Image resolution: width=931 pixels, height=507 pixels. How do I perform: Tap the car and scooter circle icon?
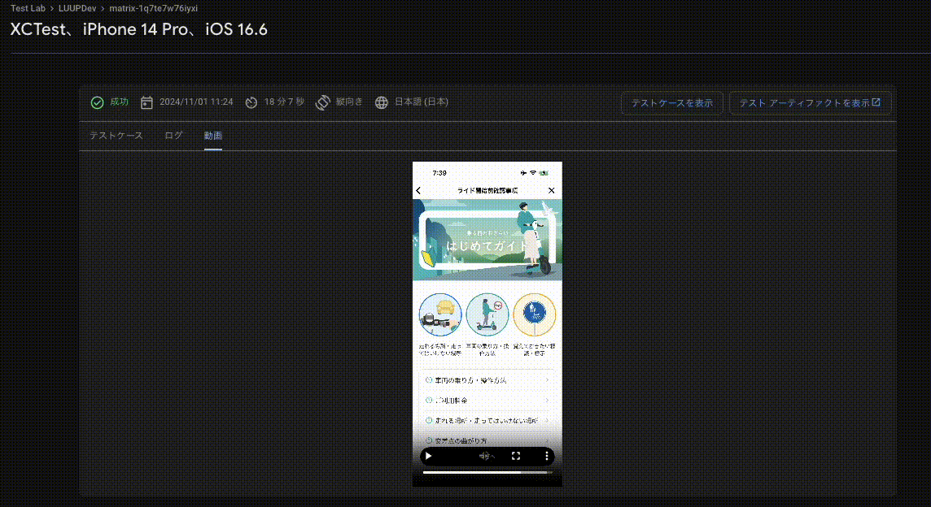440,315
